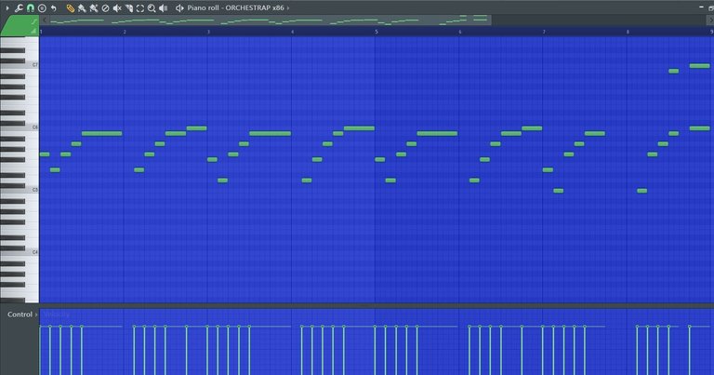Image resolution: width=714 pixels, height=375 pixels.
Task: Click the first velocity handle in bar 2
Action: tap(134, 327)
